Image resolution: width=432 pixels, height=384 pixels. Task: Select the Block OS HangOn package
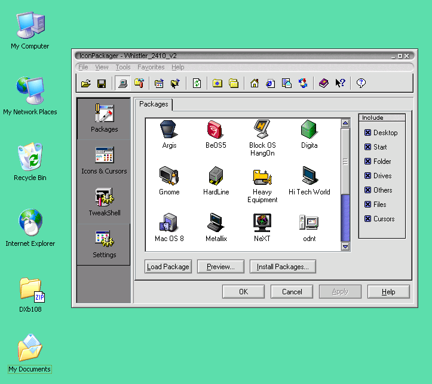[x=262, y=138]
